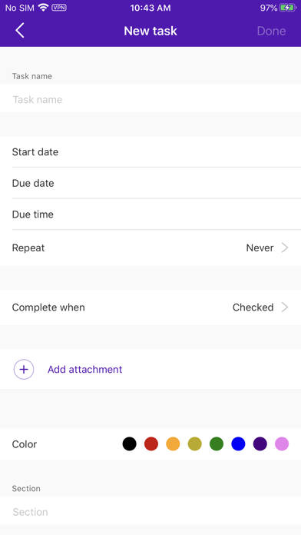Tap the VPN status badge
Screen dimensions: 301x535
[59, 8]
